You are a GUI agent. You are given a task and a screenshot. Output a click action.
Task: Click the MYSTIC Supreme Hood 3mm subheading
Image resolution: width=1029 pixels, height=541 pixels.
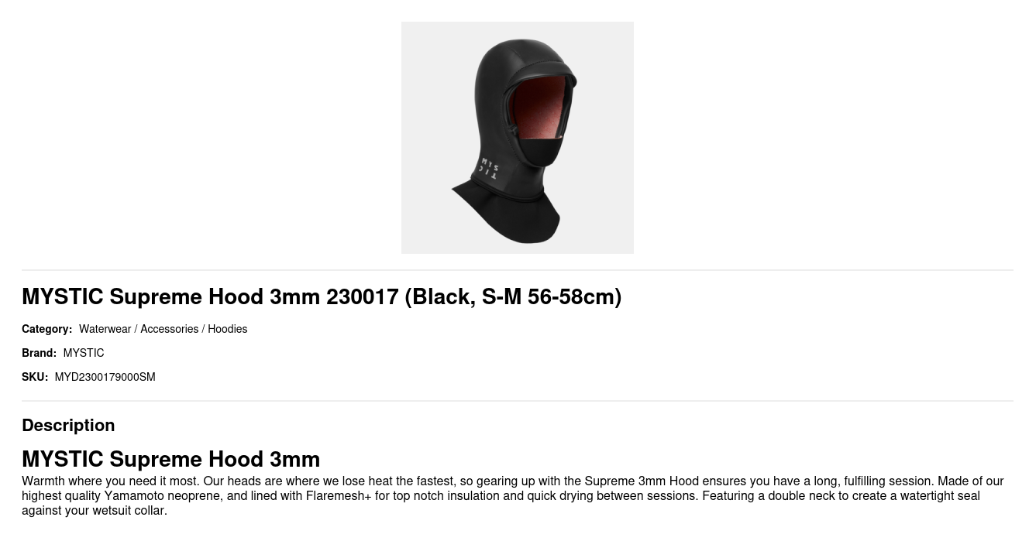point(170,459)
